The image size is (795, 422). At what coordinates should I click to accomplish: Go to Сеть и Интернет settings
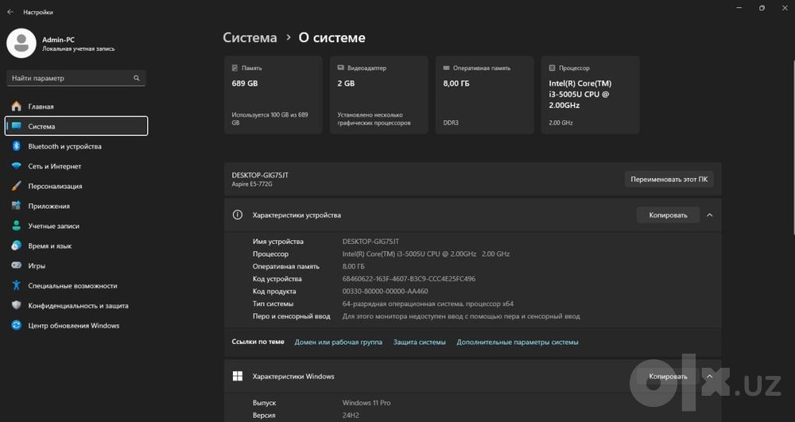[76, 166]
